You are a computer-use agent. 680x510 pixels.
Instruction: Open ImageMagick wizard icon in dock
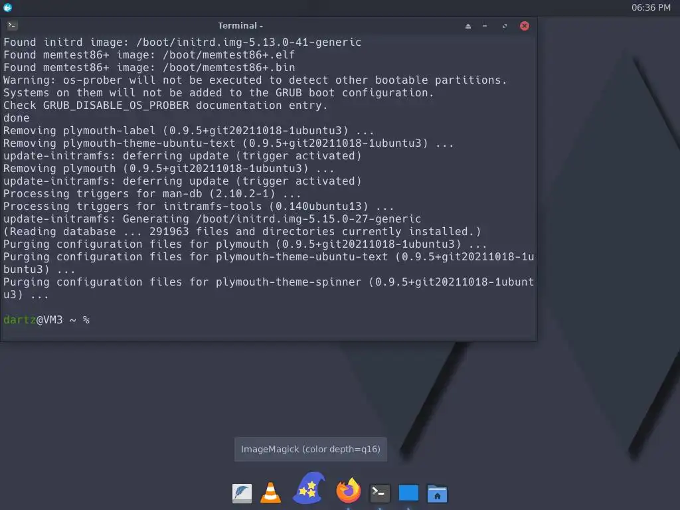[309, 488]
